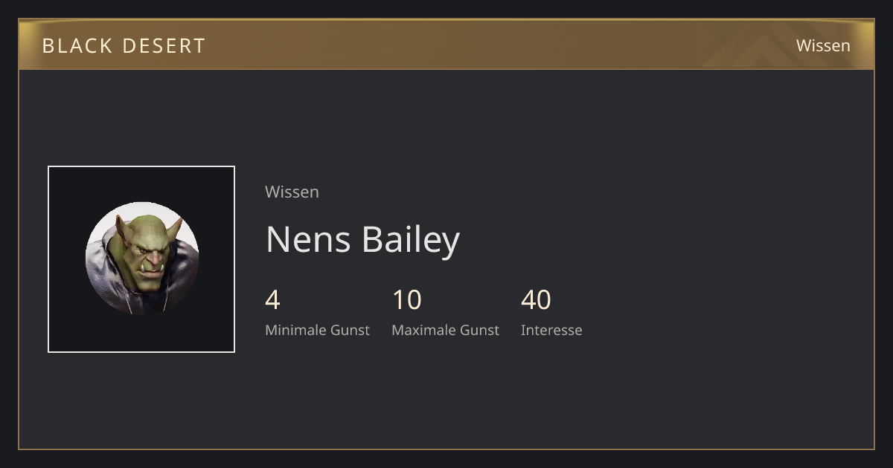Click the letter B in Bailey
893x468 pixels.
point(372,239)
